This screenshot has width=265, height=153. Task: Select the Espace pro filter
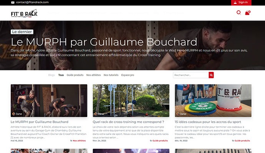[x=128, y=75]
